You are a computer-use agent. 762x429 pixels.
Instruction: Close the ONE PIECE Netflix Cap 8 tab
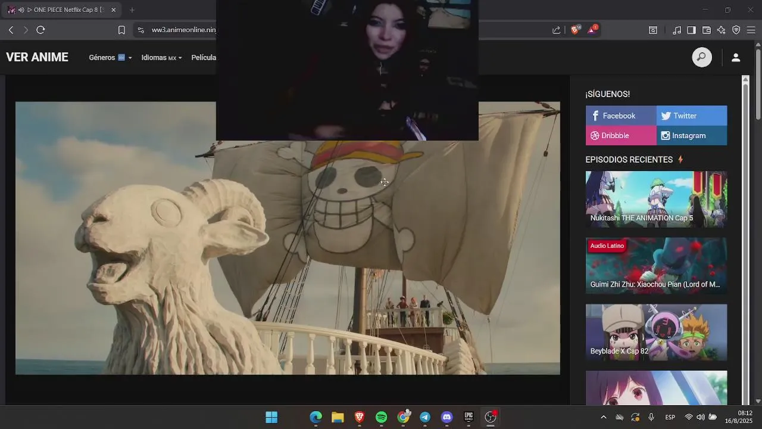point(114,10)
